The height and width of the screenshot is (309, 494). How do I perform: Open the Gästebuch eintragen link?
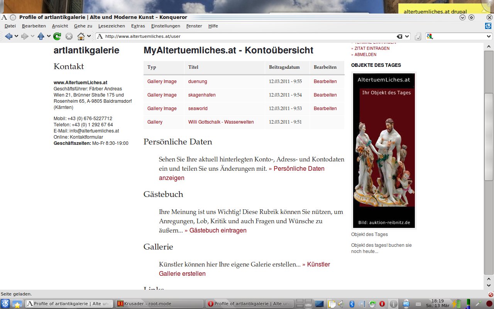point(218,231)
